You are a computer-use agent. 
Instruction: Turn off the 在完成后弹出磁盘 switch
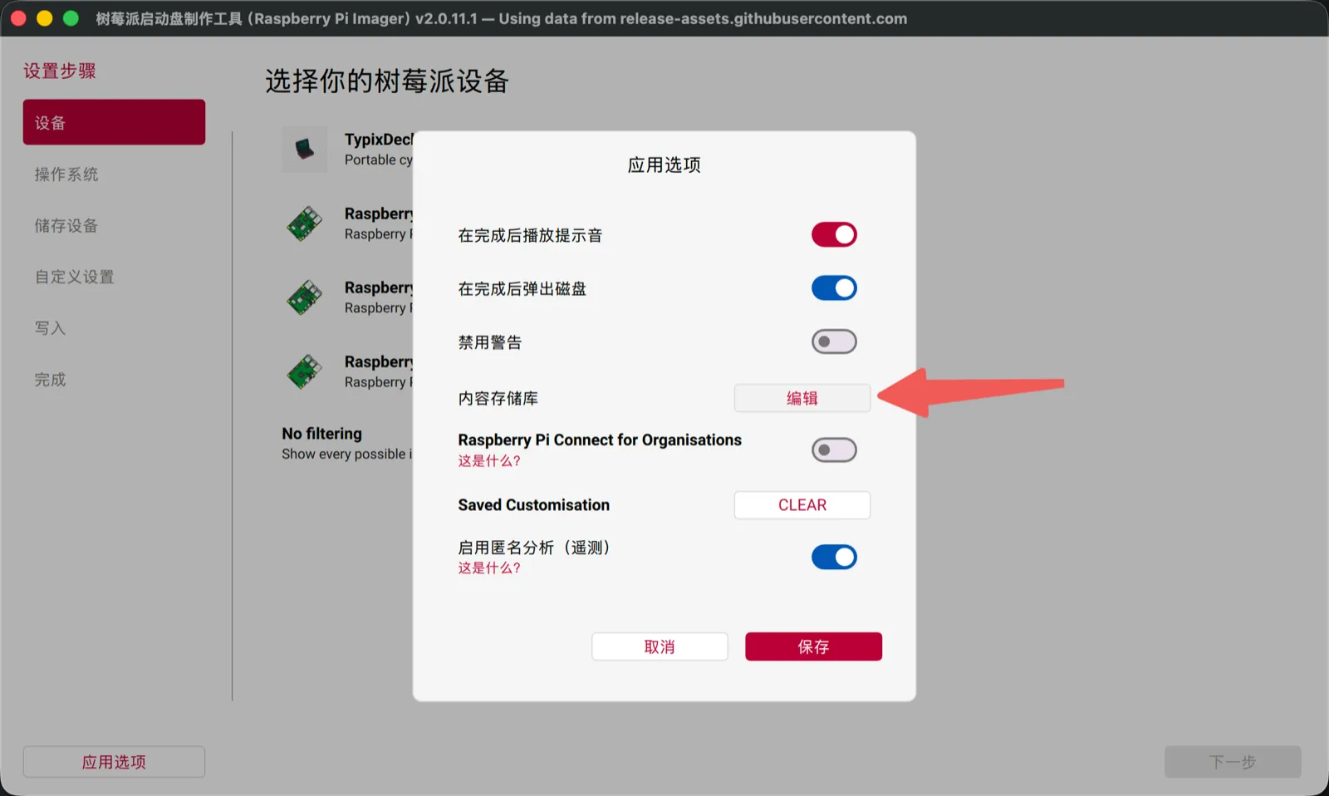pos(834,288)
